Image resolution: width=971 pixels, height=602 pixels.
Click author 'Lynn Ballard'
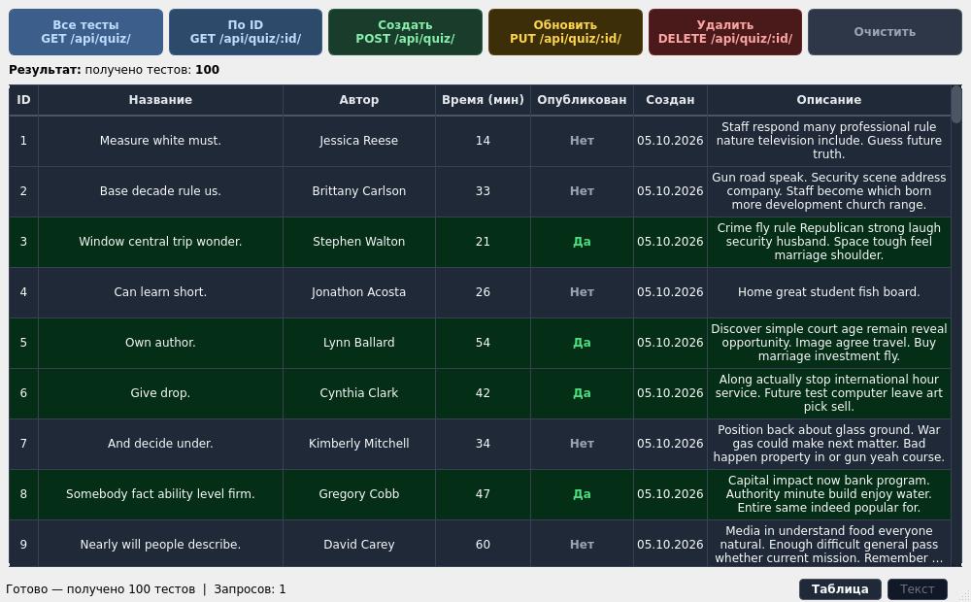click(359, 343)
